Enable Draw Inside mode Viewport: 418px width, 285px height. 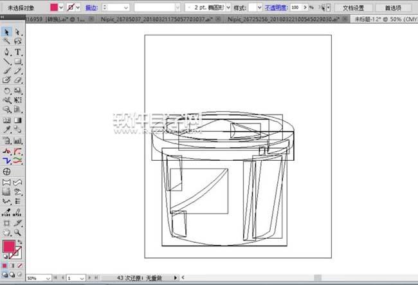point(19,274)
